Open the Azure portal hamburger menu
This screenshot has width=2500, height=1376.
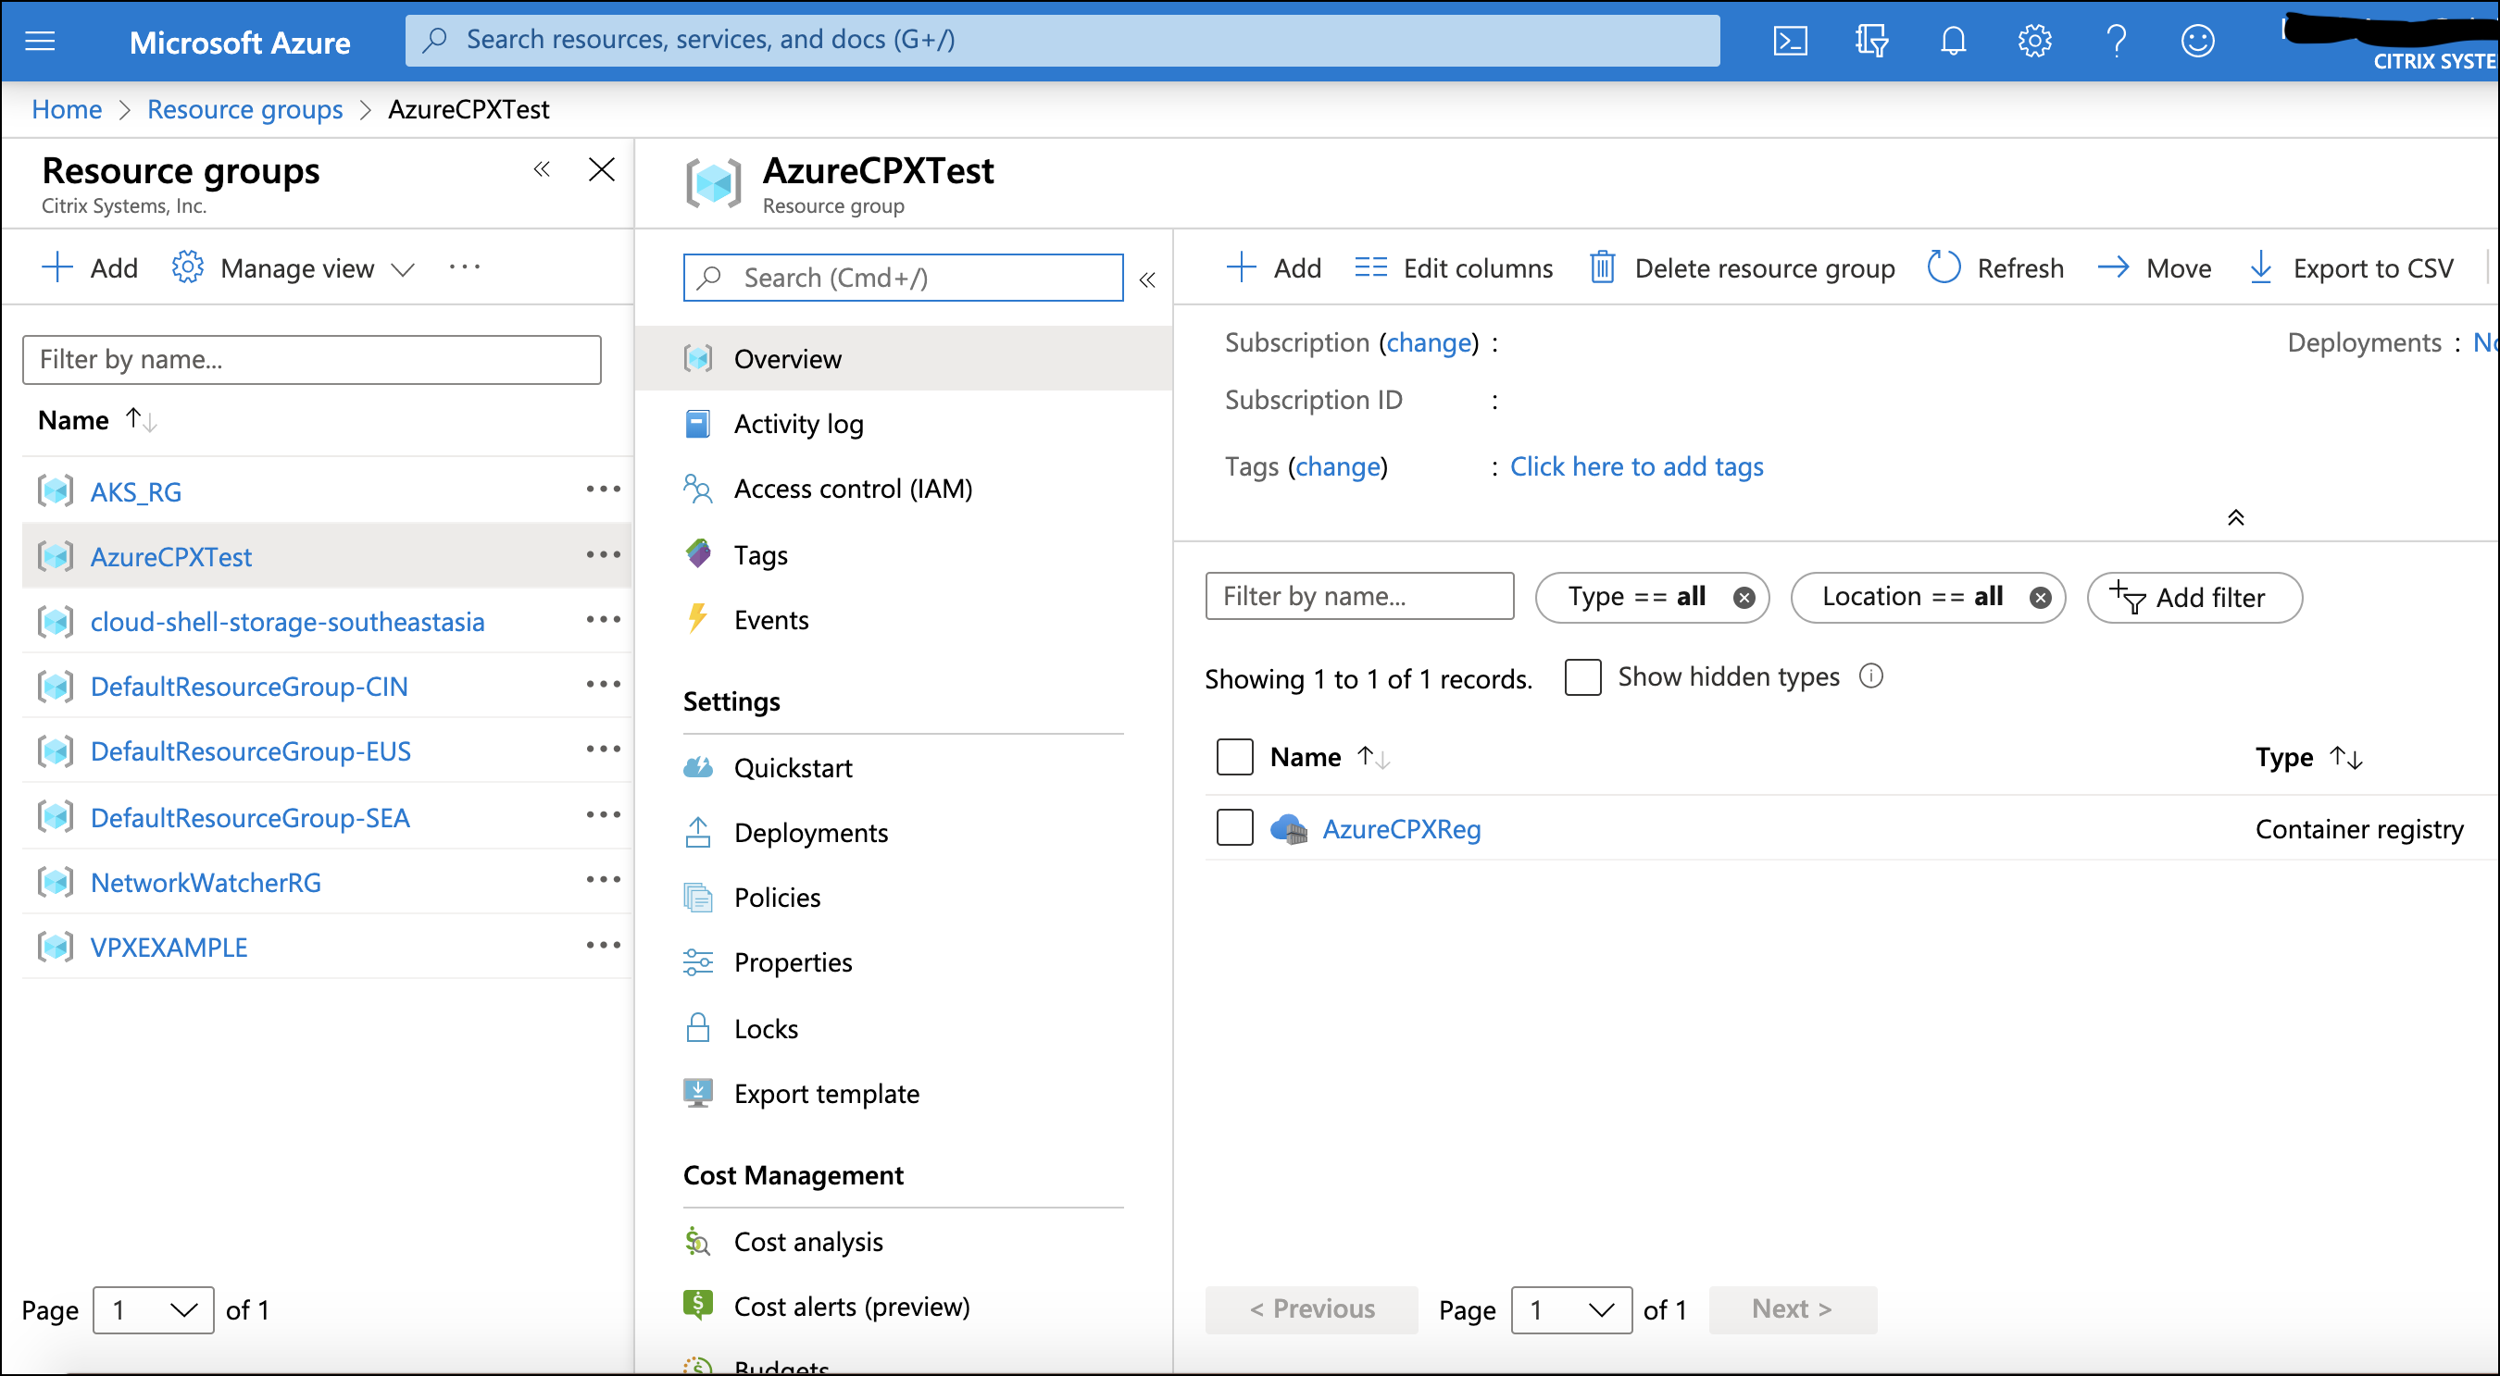[x=40, y=41]
